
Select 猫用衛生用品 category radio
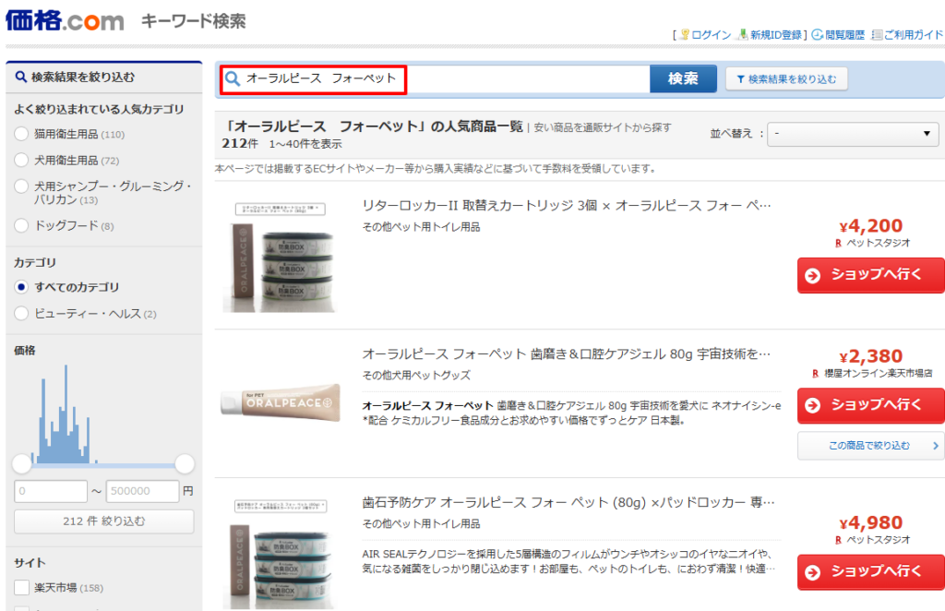point(21,134)
